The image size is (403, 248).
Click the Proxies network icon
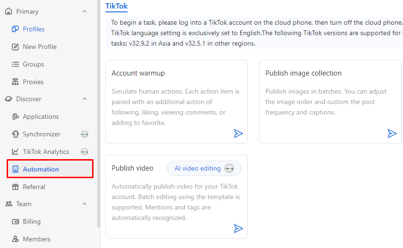(15, 82)
